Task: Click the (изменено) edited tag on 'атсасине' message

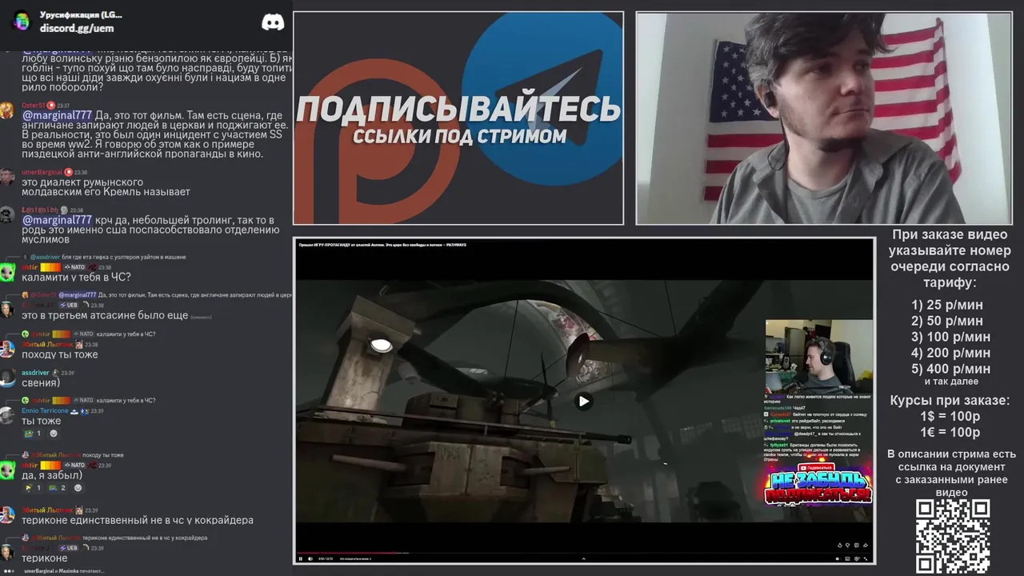Action: (x=201, y=317)
